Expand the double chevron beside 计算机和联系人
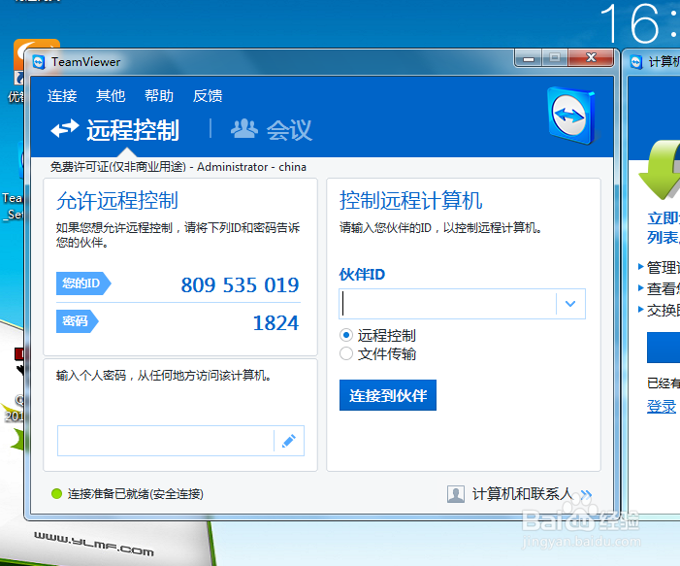The image size is (680, 566). pyautogui.click(x=586, y=494)
